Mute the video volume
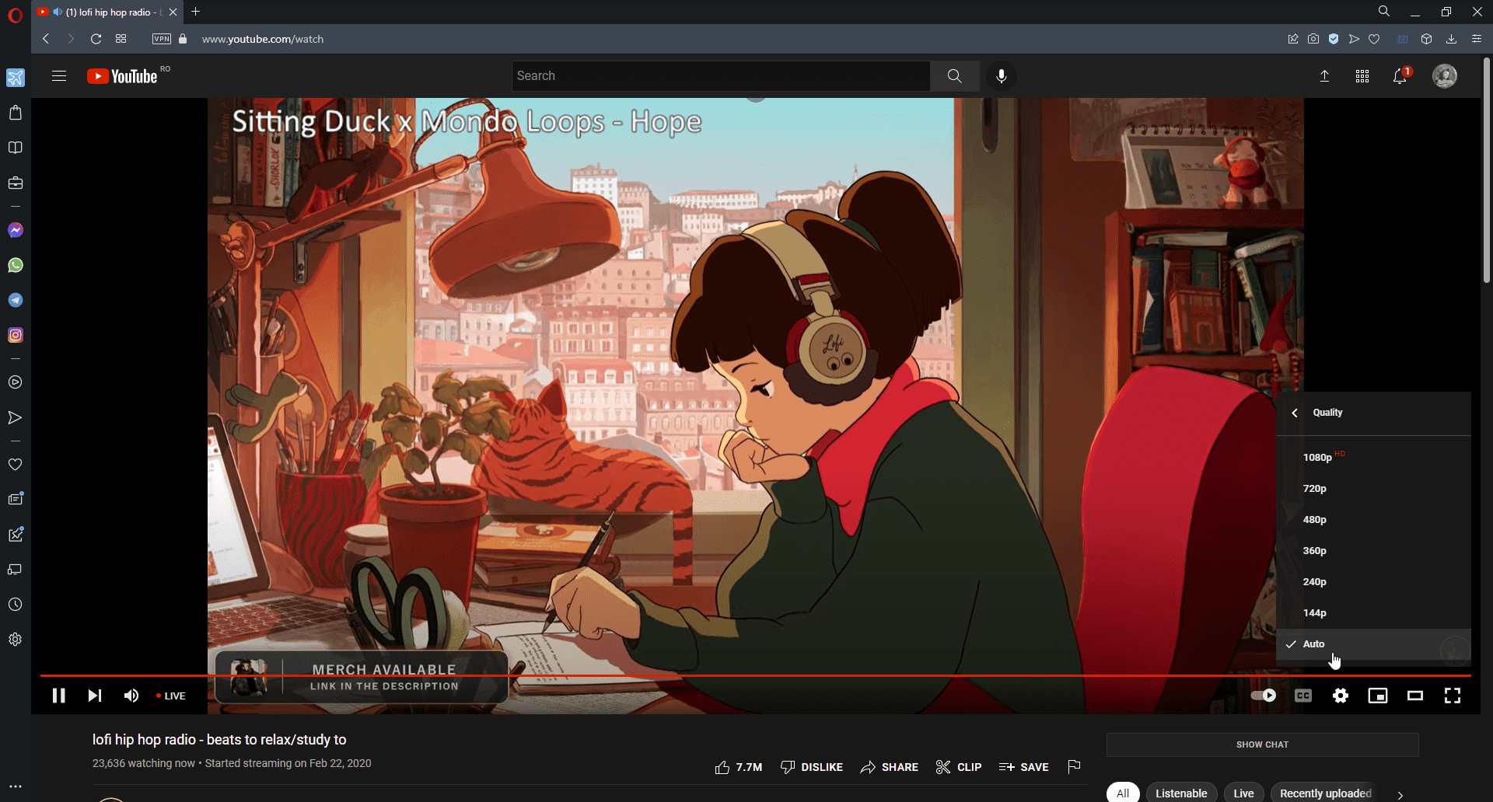The width and height of the screenshot is (1493, 802). click(x=131, y=696)
